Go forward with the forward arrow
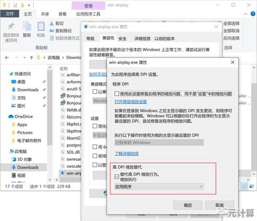Screen dimensions: 257x221 coord(16,57)
